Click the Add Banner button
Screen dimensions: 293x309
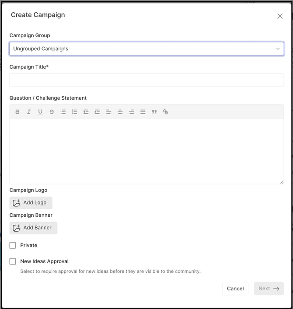(33, 228)
